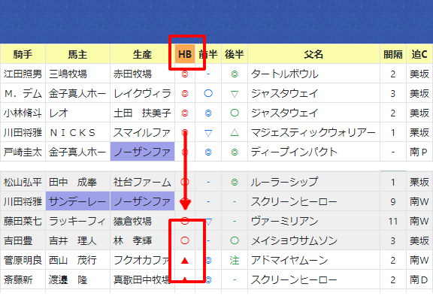The height and width of the screenshot is (296, 433).
Task: Click the blue ◎ 前半 mark in 戸崎圭太 row
Action: coord(208,153)
